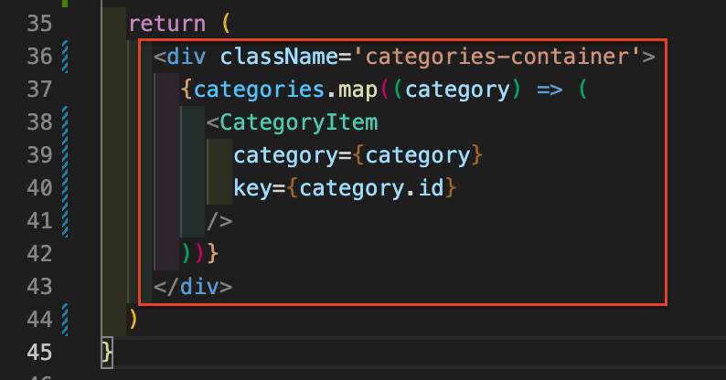The image size is (726, 380).
Task: Click the 'key' prop name on line 40
Action: (252, 188)
